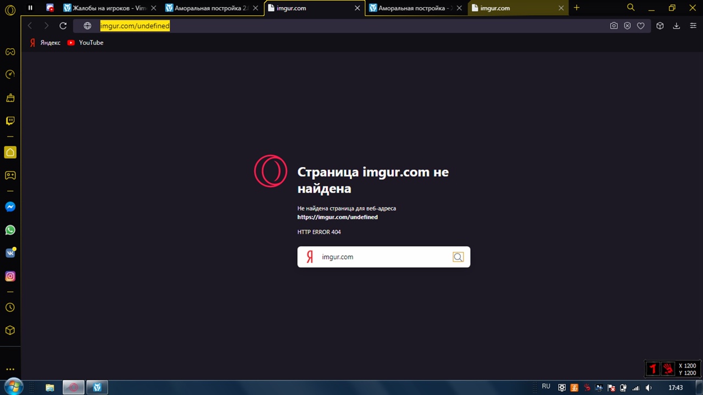Open History clock icon in sidebar
This screenshot has width=703, height=395.
[x=10, y=307]
